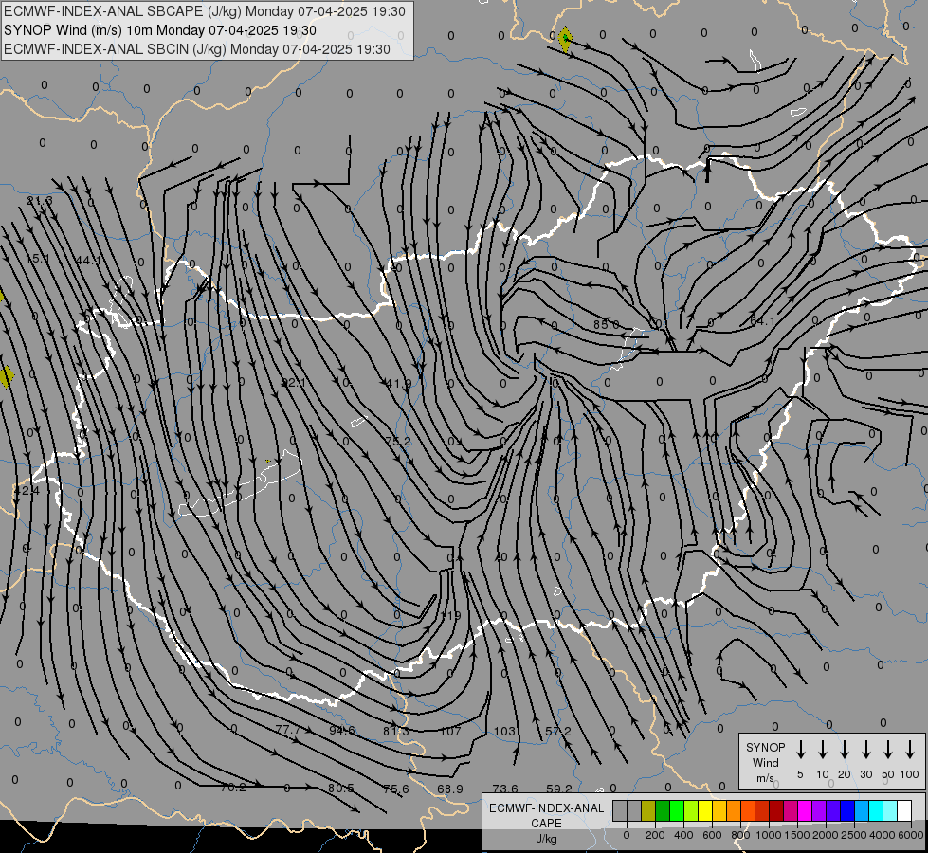Click the SYNOP Wind 10m title line
928x853 pixels.
pyautogui.click(x=160, y=30)
